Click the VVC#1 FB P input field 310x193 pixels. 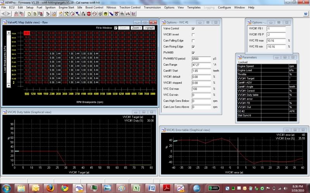[x=276, y=35]
